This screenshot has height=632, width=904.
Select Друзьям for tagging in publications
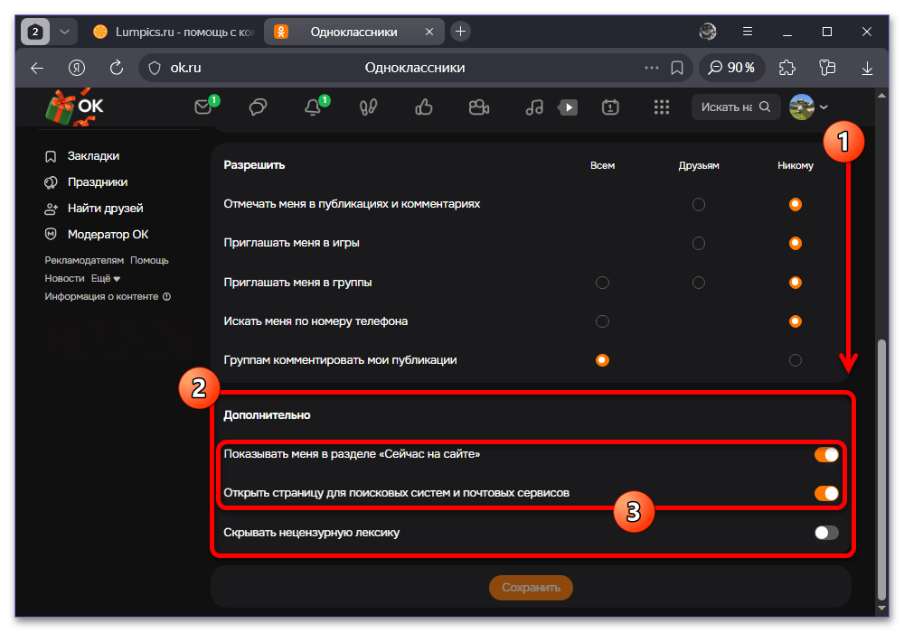point(698,204)
